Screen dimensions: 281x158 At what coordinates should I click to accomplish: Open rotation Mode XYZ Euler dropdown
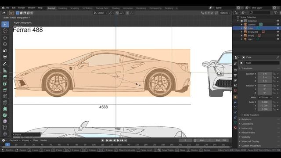pos(265,97)
